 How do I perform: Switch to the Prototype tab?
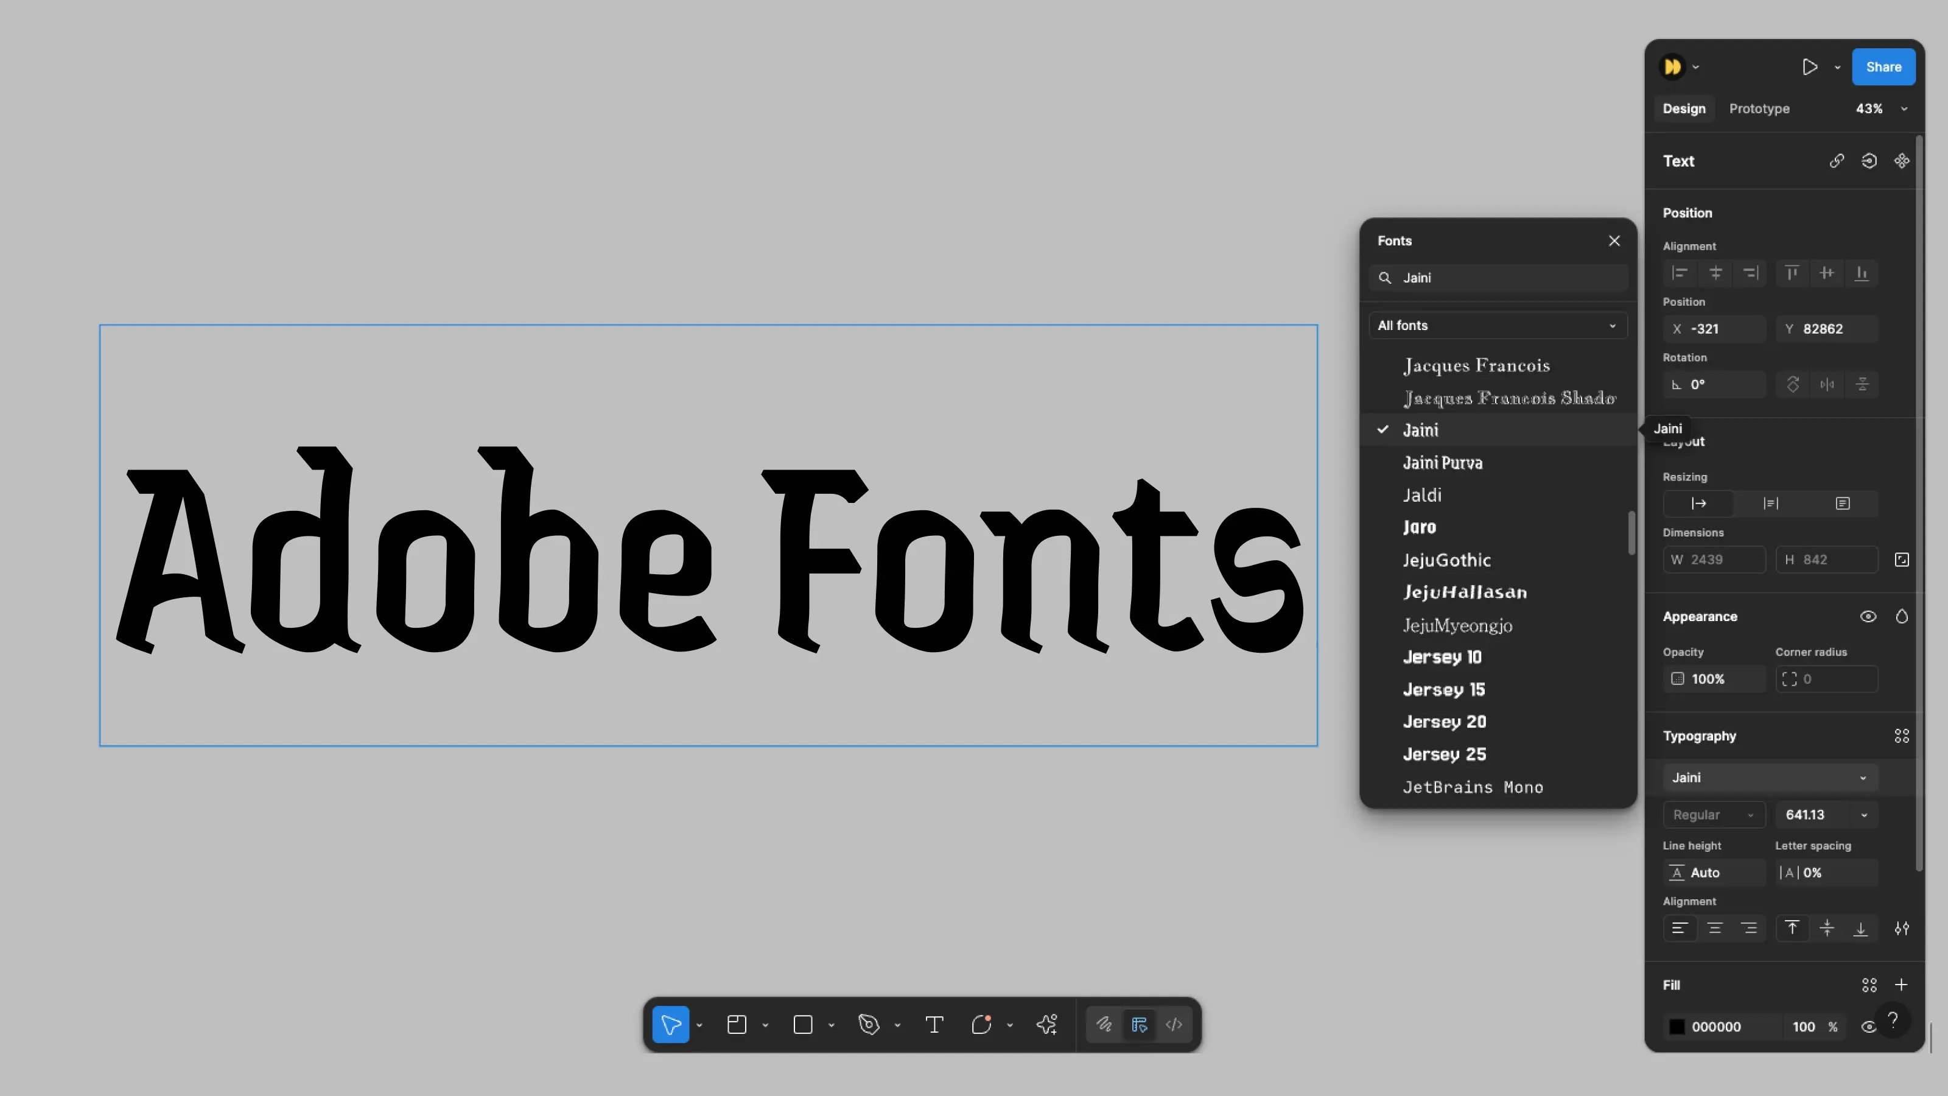coord(1759,109)
